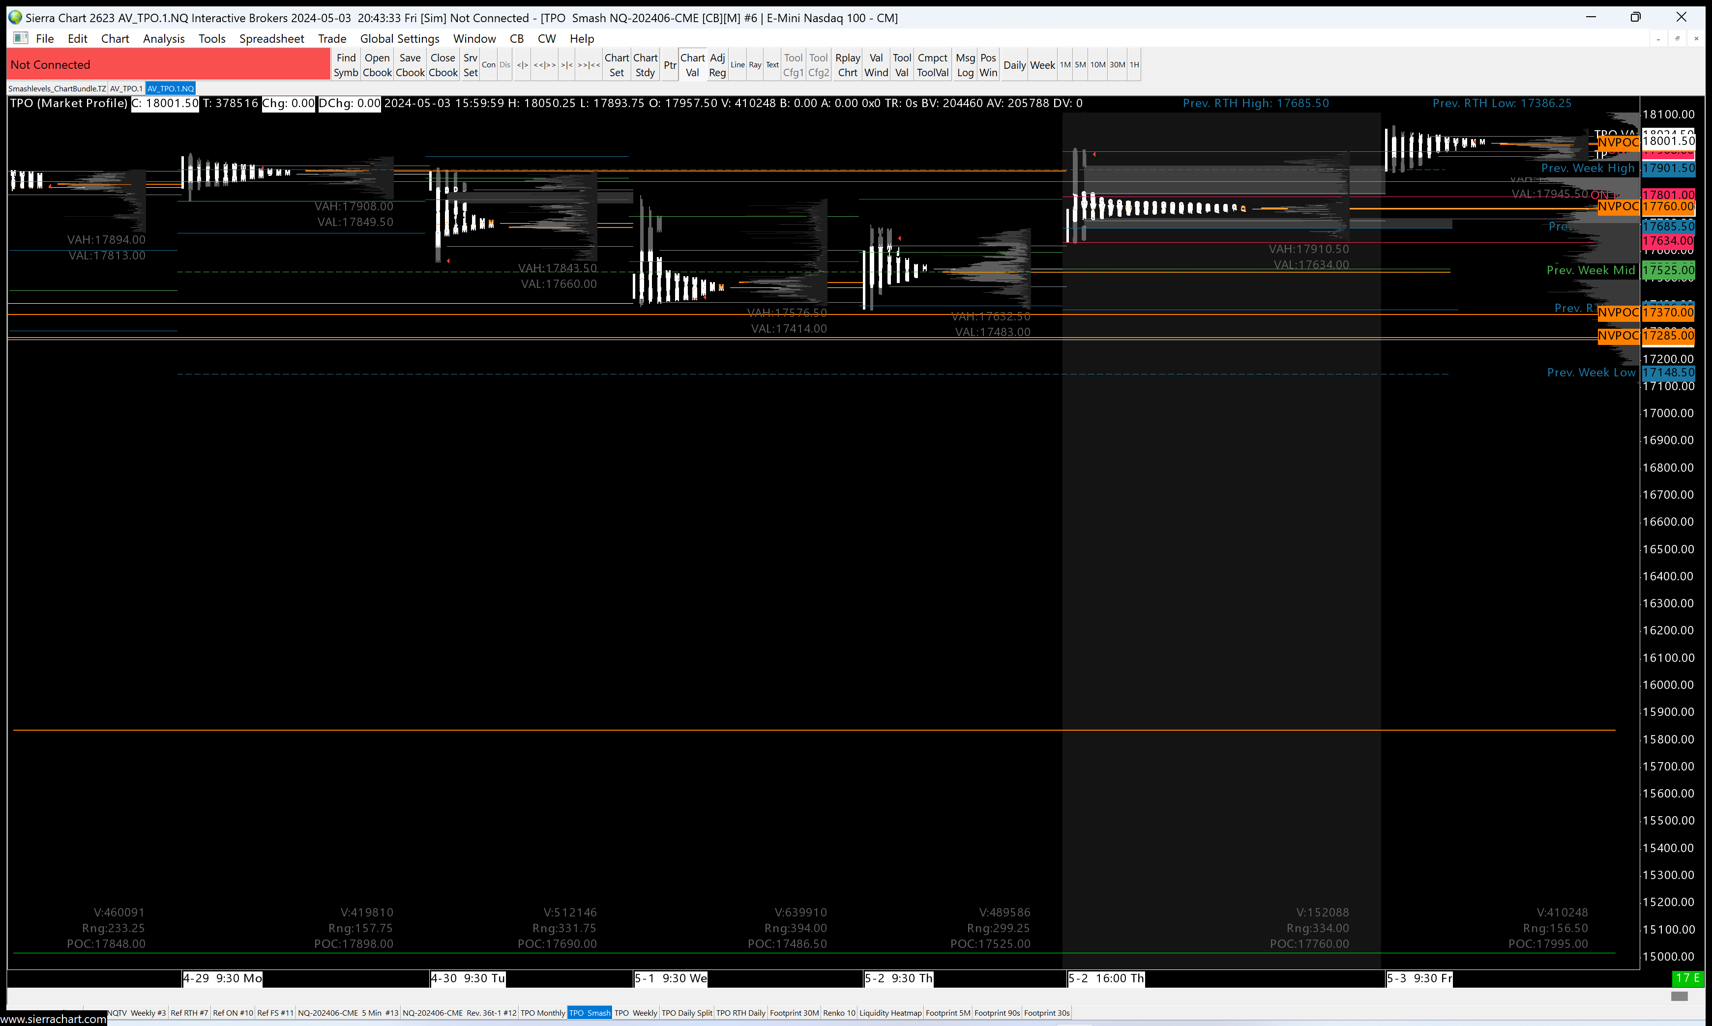Toggle the Cmpct ToolVal window
Screen dimensions: 1712x1026
coord(932,65)
